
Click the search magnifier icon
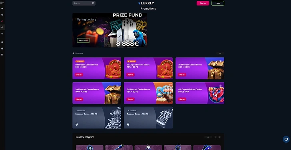coord(93,3)
